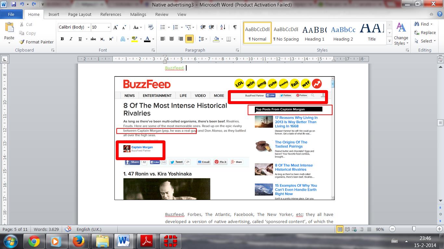444x249 pixels.
Task: Toggle Underline formatting
Action: click(80, 39)
